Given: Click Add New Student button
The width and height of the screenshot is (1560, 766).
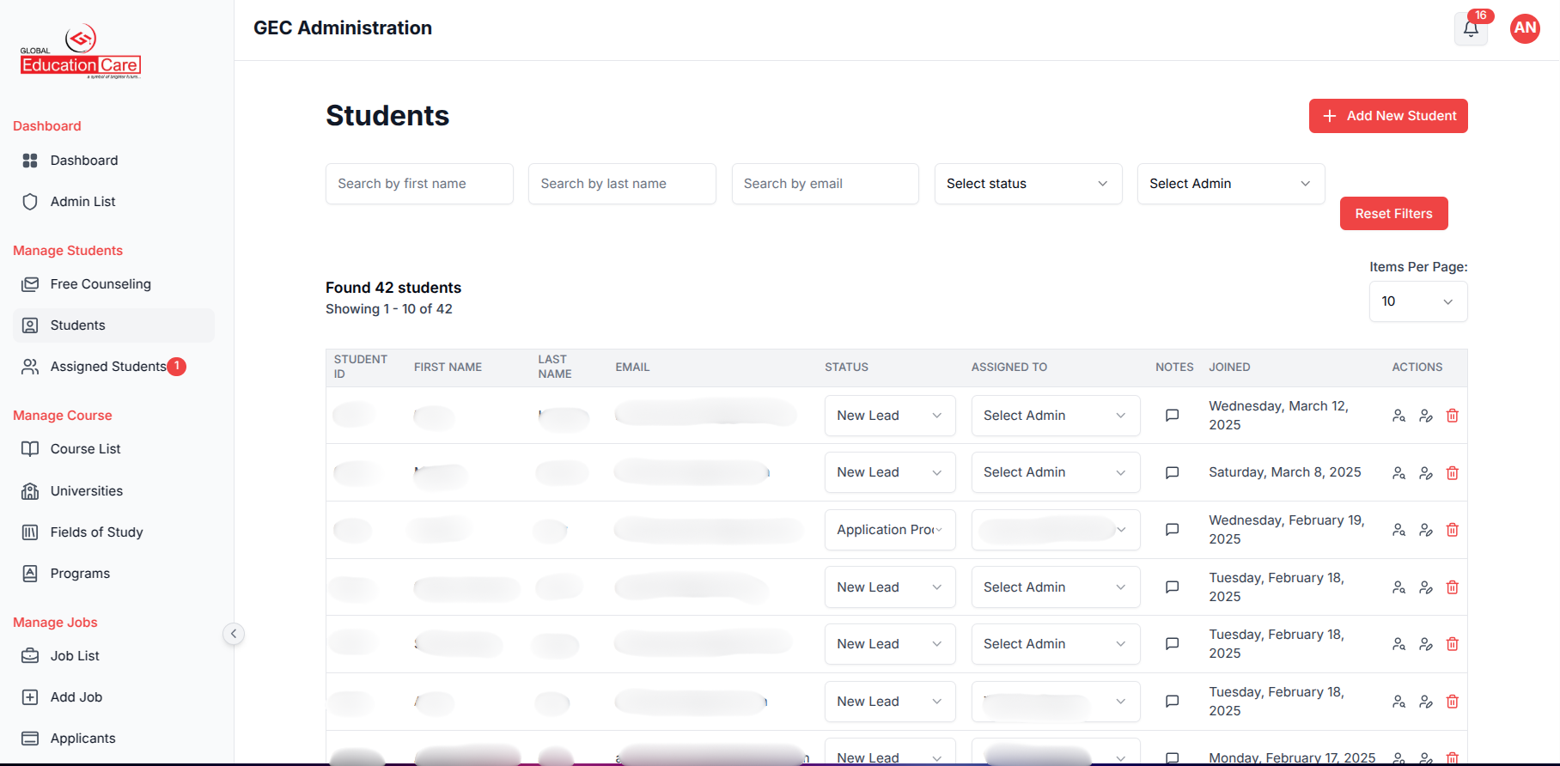Looking at the screenshot, I should [1387, 116].
